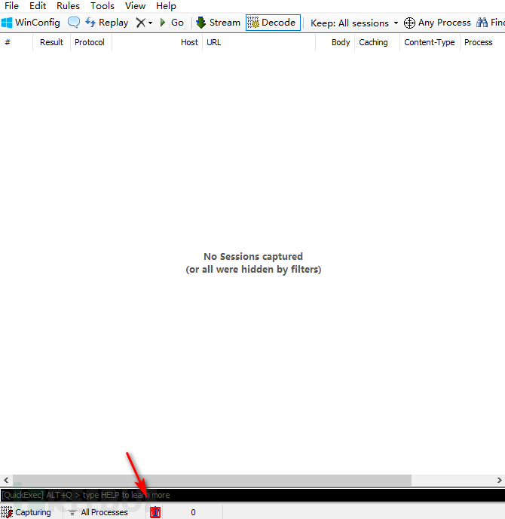Sort by the Host column header
Image resolution: width=505 pixels, height=519 pixels.
pyautogui.click(x=157, y=42)
